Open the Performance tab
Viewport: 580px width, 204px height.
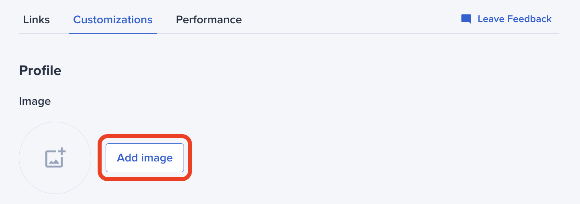tap(209, 20)
